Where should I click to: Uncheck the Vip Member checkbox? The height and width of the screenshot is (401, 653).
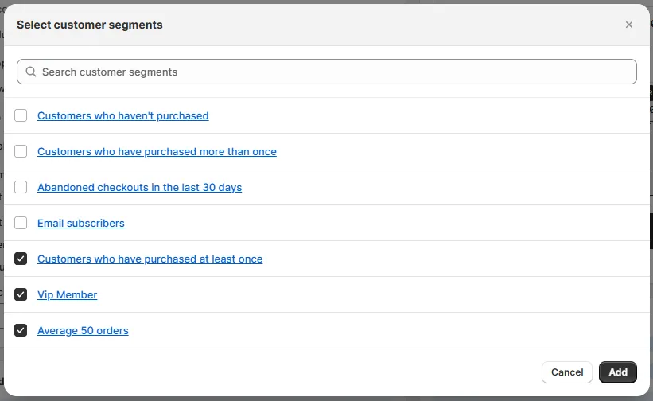coord(21,294)
